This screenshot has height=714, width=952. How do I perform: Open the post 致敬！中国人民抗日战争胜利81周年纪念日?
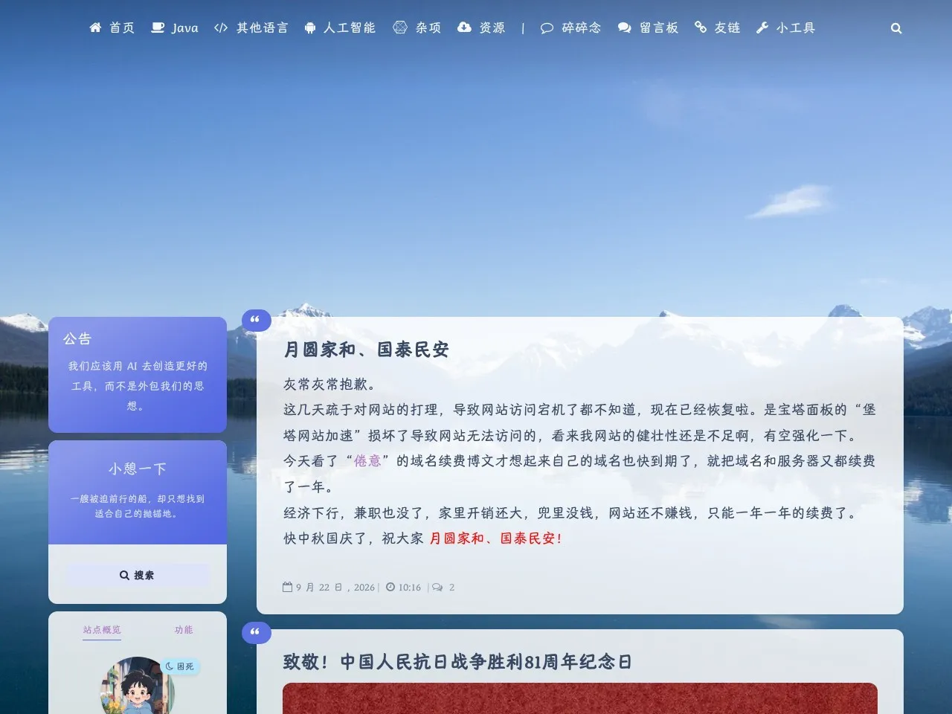(457, 662)
